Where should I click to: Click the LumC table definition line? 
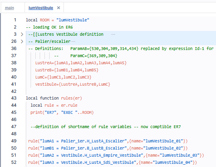(63, 77)
